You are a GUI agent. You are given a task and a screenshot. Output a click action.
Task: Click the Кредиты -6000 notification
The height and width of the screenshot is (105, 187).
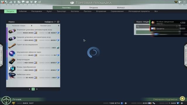coord(168,29)
